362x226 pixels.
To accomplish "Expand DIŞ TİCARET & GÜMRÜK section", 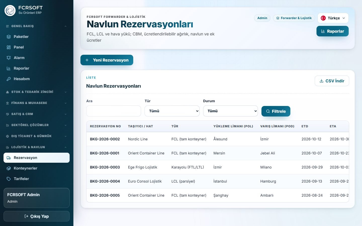I will coord(36,136).
